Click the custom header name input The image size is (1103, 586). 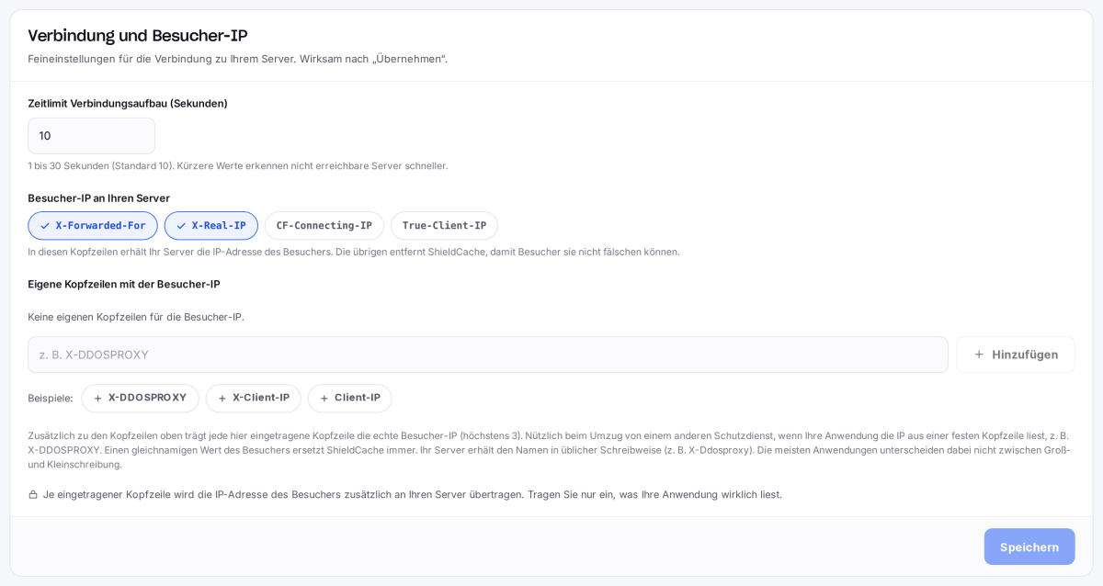[x=488, y=355]
